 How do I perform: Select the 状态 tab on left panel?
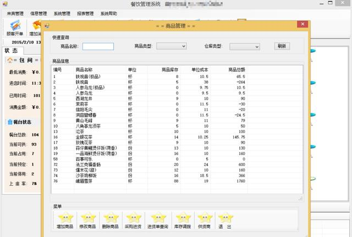coord(11,51)
